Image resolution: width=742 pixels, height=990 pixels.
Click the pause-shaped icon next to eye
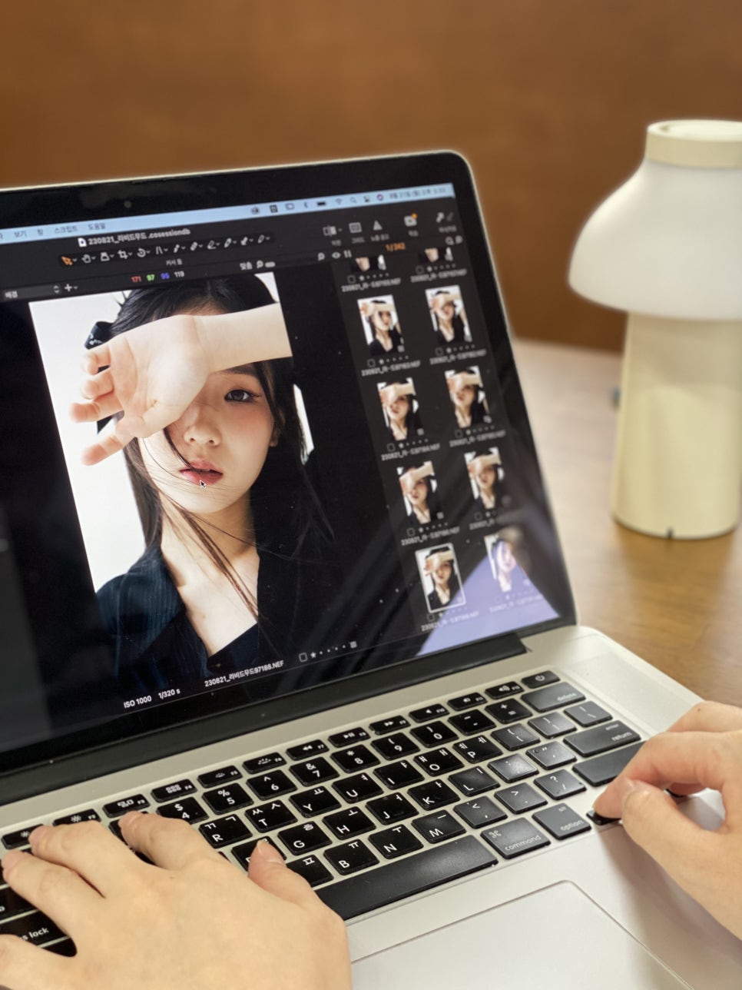[x=346, y=254]
